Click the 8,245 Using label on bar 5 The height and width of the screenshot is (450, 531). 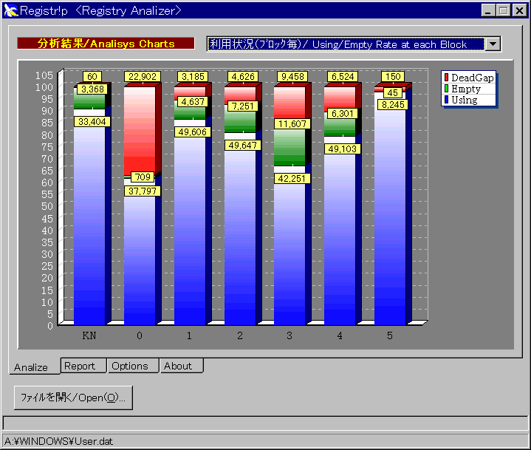coord(393,105)
